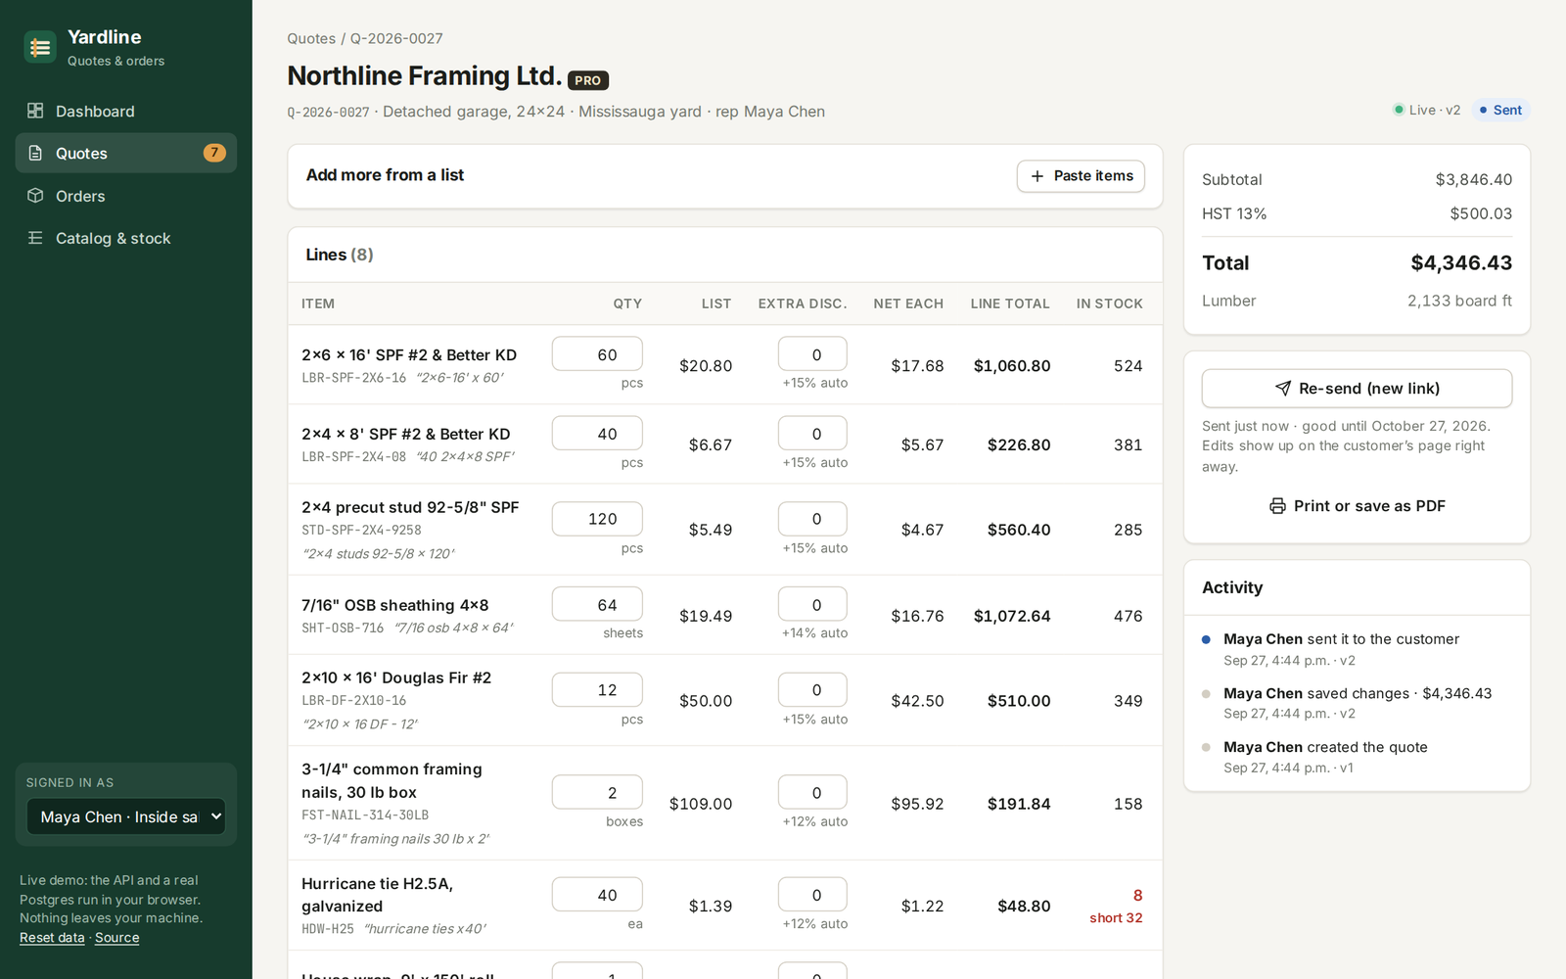Viewport: 1566px width, 979px height.
Task: Edit quantity for 7/16" OSB sheathing
Action: click(597, 604)
